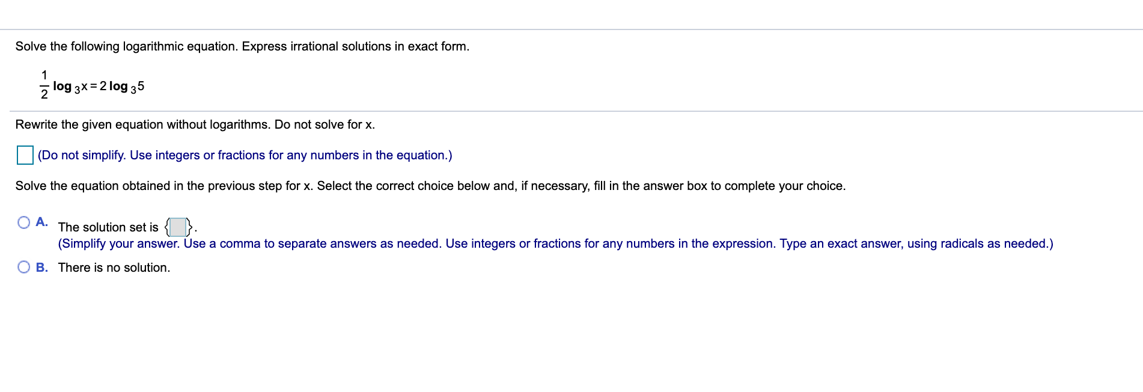Click the label 'The solution set is'
The image size is (1143, 392).
click(x=108, y=227)
